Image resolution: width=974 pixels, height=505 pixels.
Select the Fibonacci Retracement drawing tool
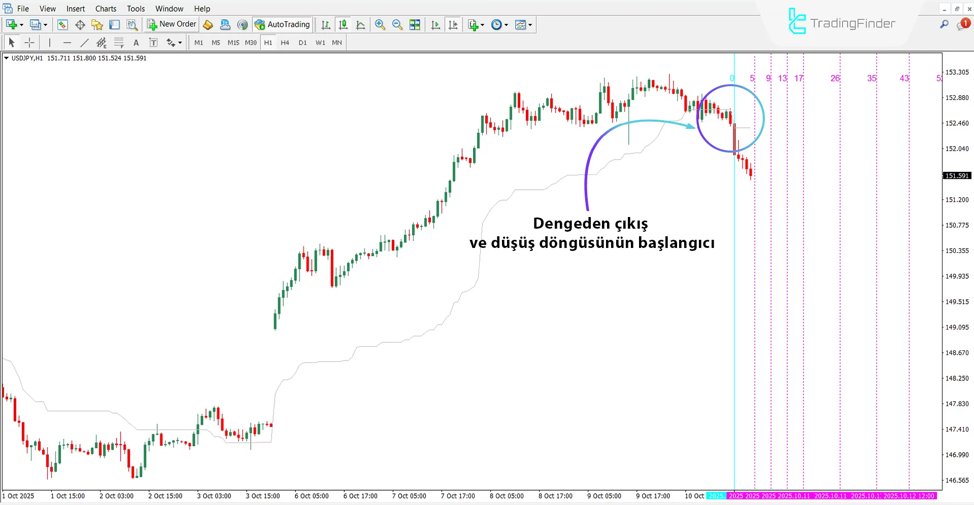point(118,43)
